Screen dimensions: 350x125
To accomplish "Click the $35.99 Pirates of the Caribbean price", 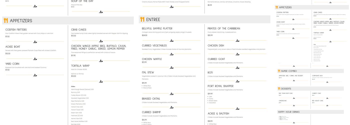I will coord(210,35).
